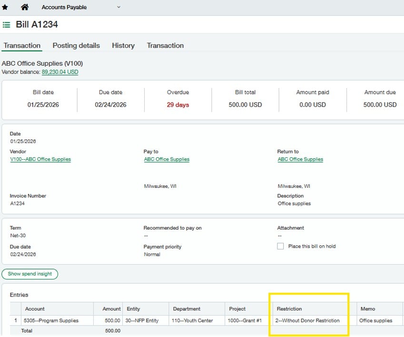
Task: Check the Place this bill on hold box
Action: (280, 246)
